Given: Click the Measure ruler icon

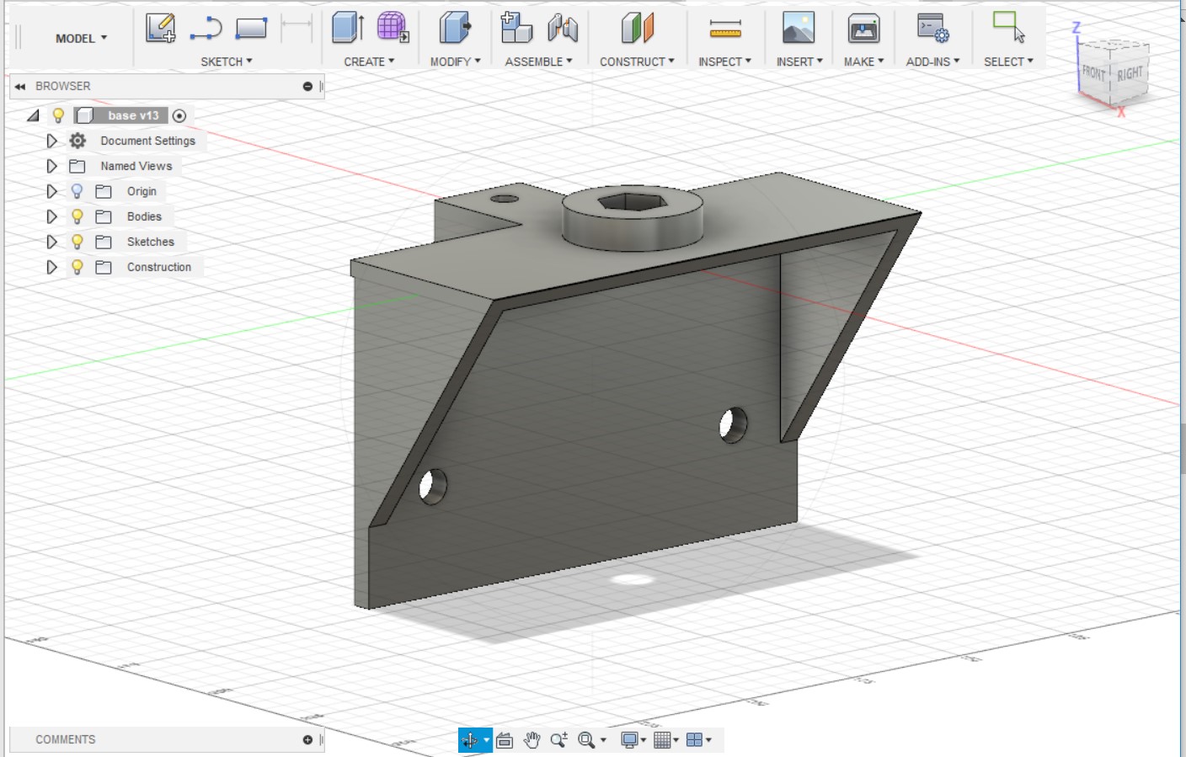Looking at the screenshot, I should click(724, 29).
